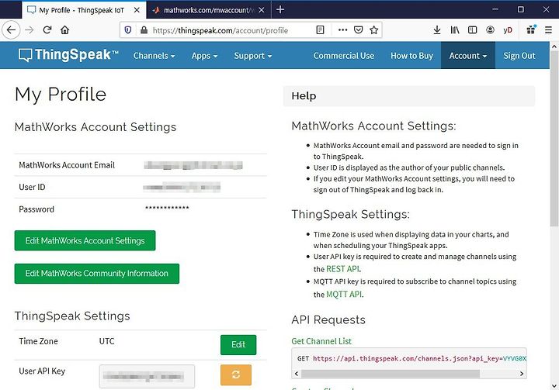Open the Get Channel List link
559x390 pixels.
(321, 341)
